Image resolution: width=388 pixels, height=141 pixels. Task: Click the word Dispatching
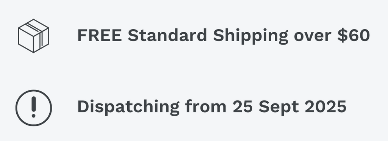(x=128, y=107)
